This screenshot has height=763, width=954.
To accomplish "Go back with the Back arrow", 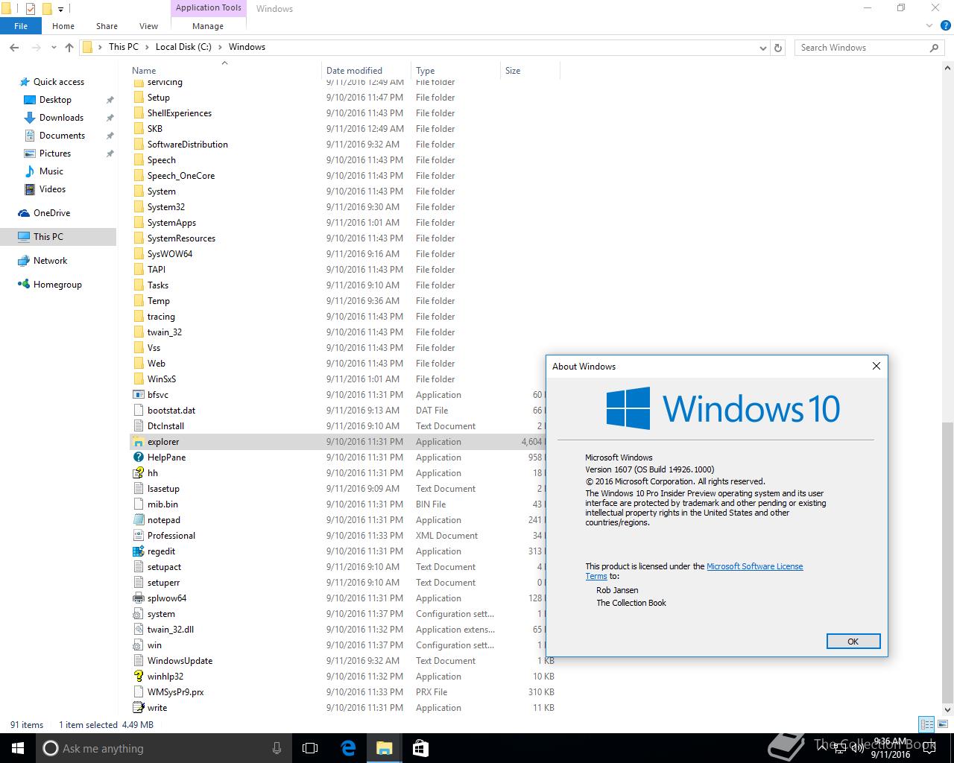I will pyautogui.click(x=14, y=47).
